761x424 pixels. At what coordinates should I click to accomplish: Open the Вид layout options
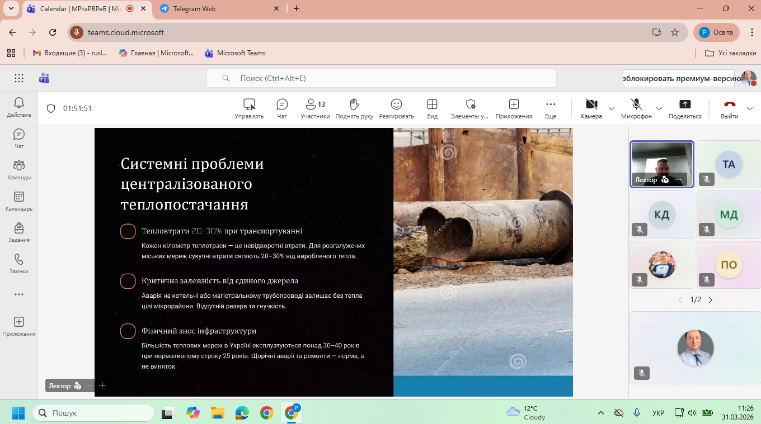click(x=432, y=108)
